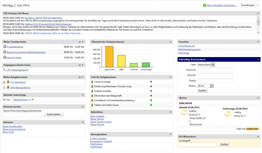This screenshot has width=262, height=153.
Task: Click the green plus icon for adding a Baustein
Action: [204, 5]
